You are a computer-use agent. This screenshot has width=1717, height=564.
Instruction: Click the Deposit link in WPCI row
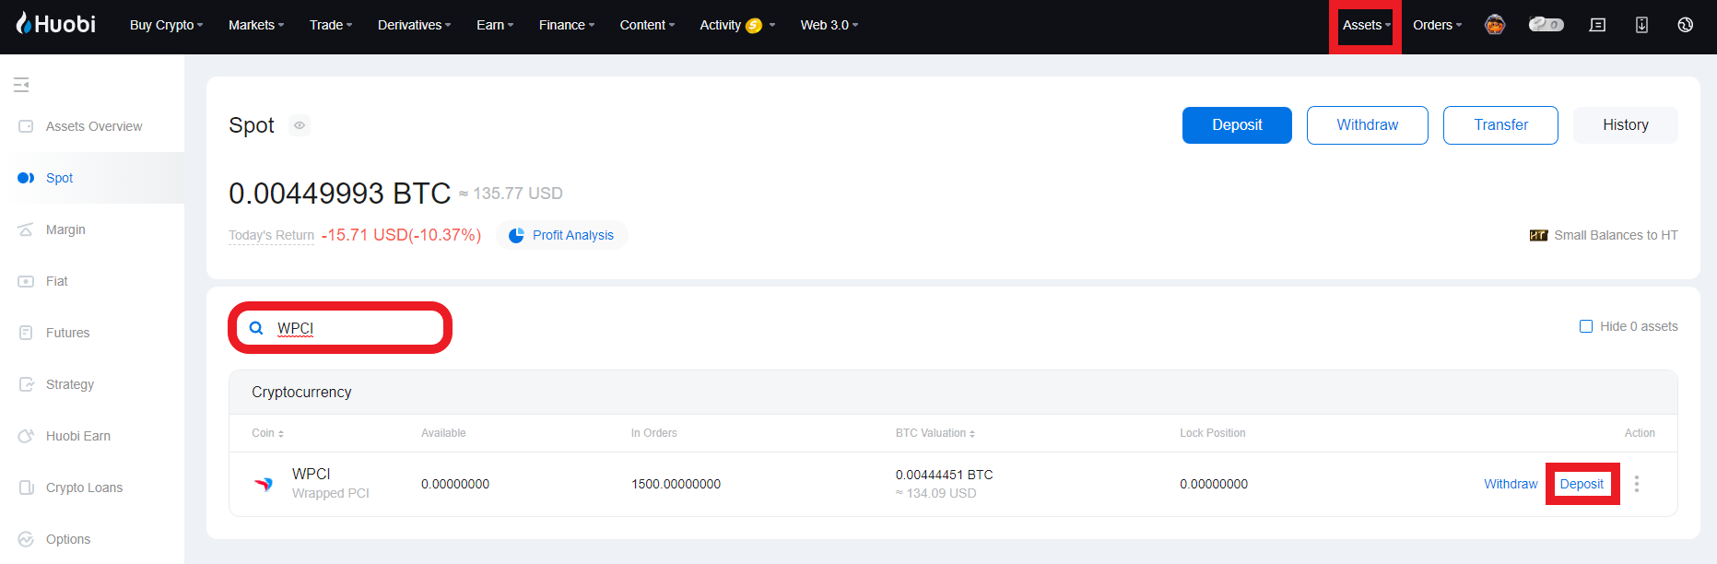tap(1582, 484)
